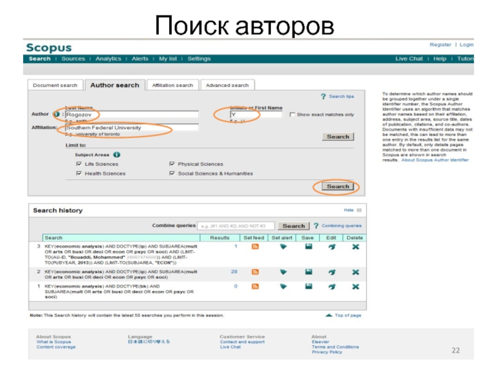
Task: Collapse Search history with Hide icon
Action: [359, 210]
